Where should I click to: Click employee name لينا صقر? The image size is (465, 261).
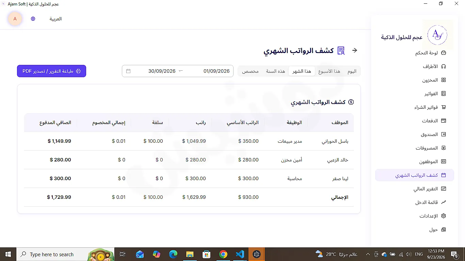click(x=340, y=178)
